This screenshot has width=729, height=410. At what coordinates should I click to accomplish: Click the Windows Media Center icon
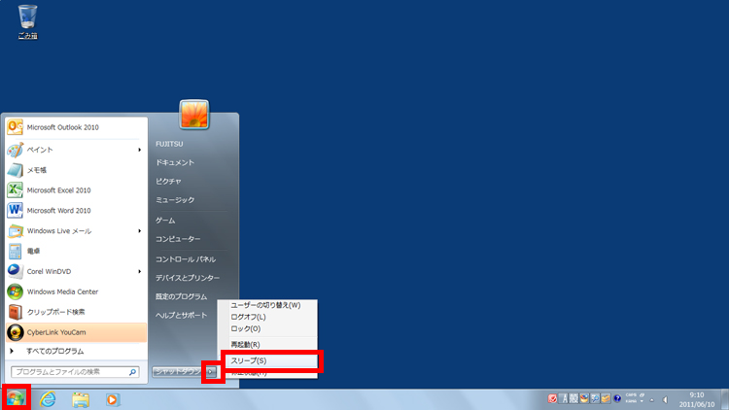[15, 291]
